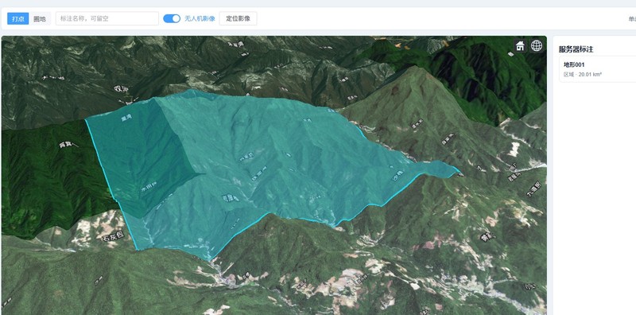Click the globe icon on map
The height and width of the screenshot is (315, 636).
536,46
